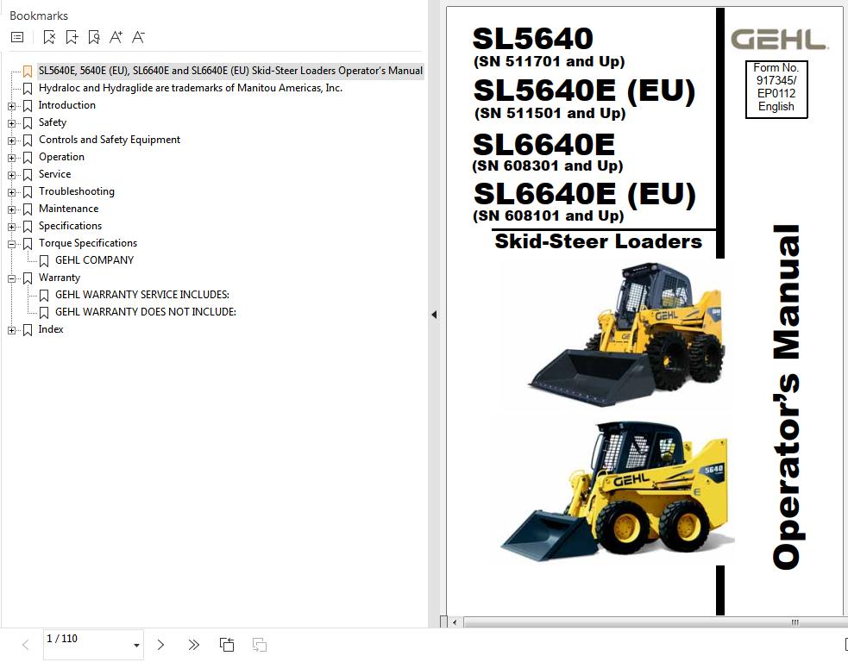848x662 pixels.
Task: Open the GEHL COMPANY bookmark
Action: coord(95,260)
